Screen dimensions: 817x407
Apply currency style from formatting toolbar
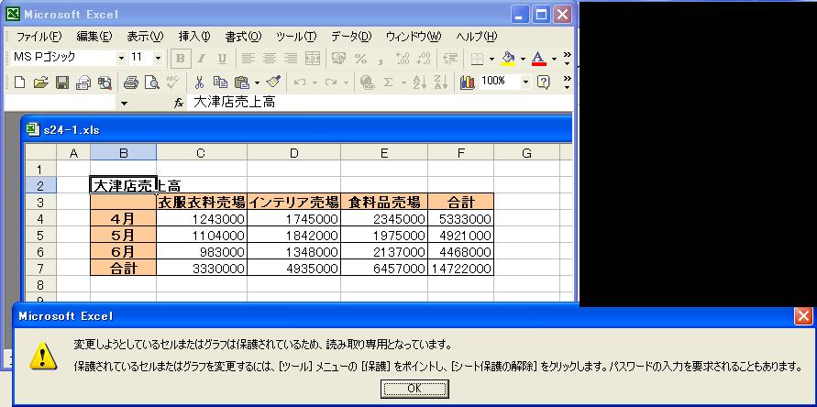(338, 59)
